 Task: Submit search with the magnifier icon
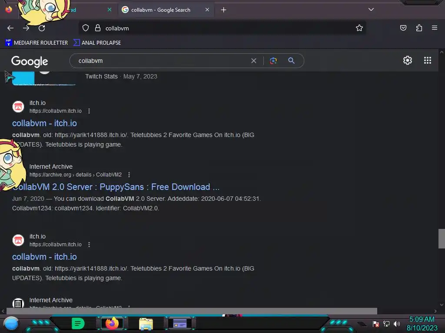tap(291, 61)
